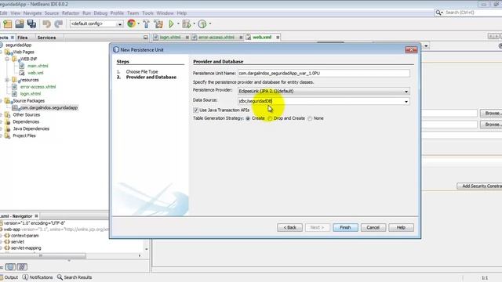Screen dimensions: 502x282
Task: Click the Redo toolbar icon
Action: [x=59, y=23]
